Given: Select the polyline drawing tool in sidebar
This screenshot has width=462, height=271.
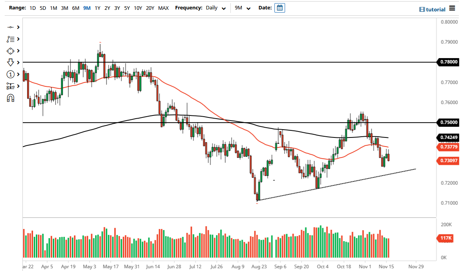Looking at the screenshot, I should pos(11,39).
